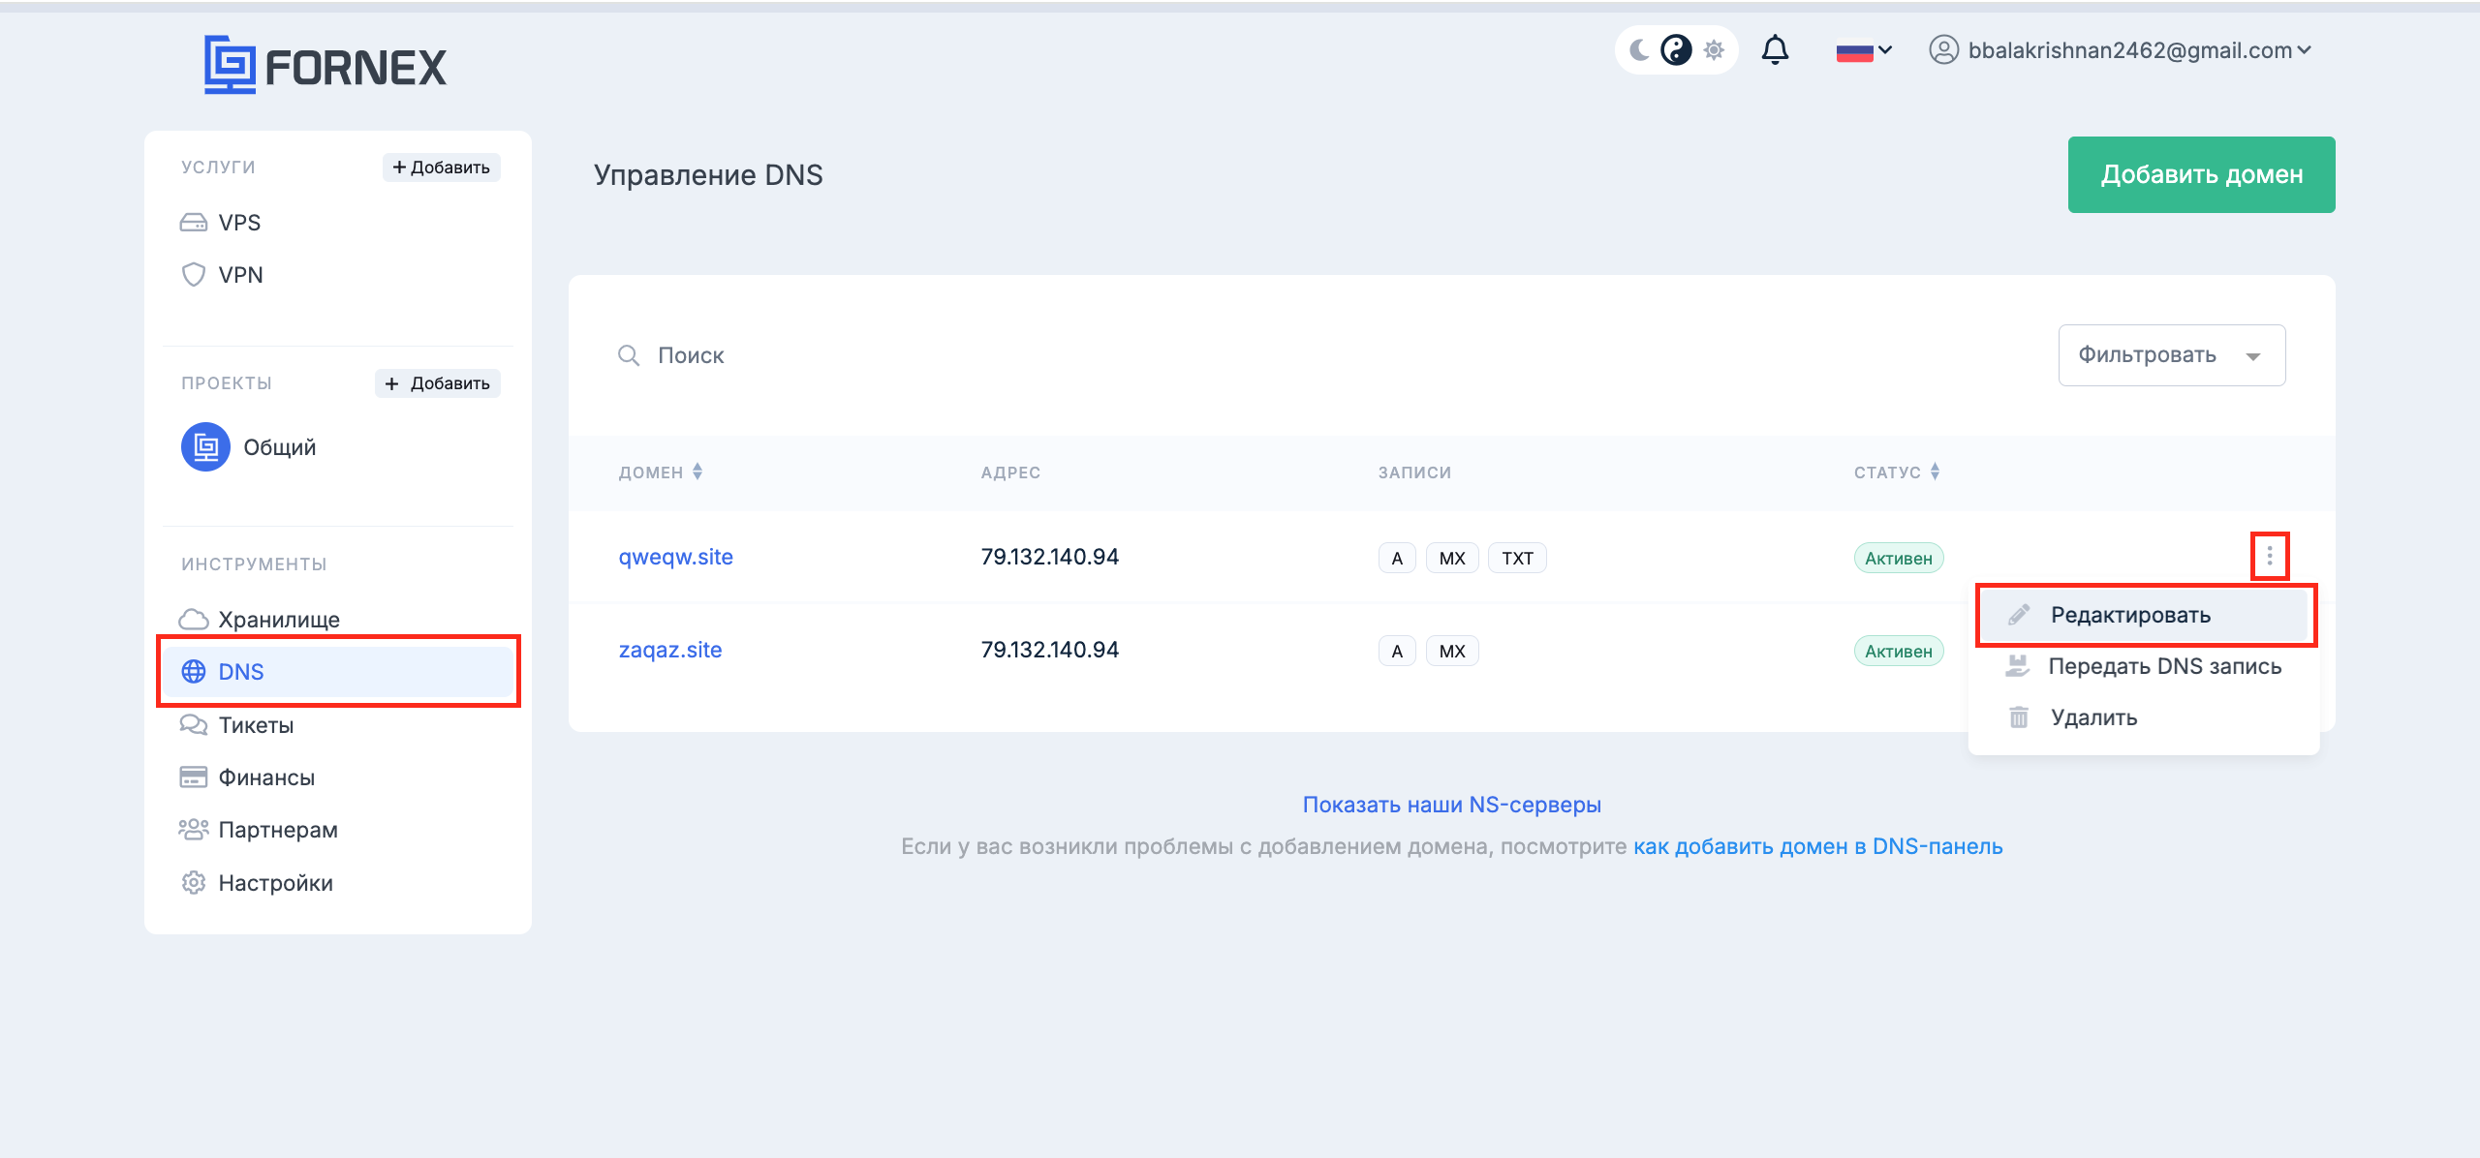The height and width of the screenshot is (1158, 2480).
Task: Choose Редактировать from context menu
Action: [2146, 615]
